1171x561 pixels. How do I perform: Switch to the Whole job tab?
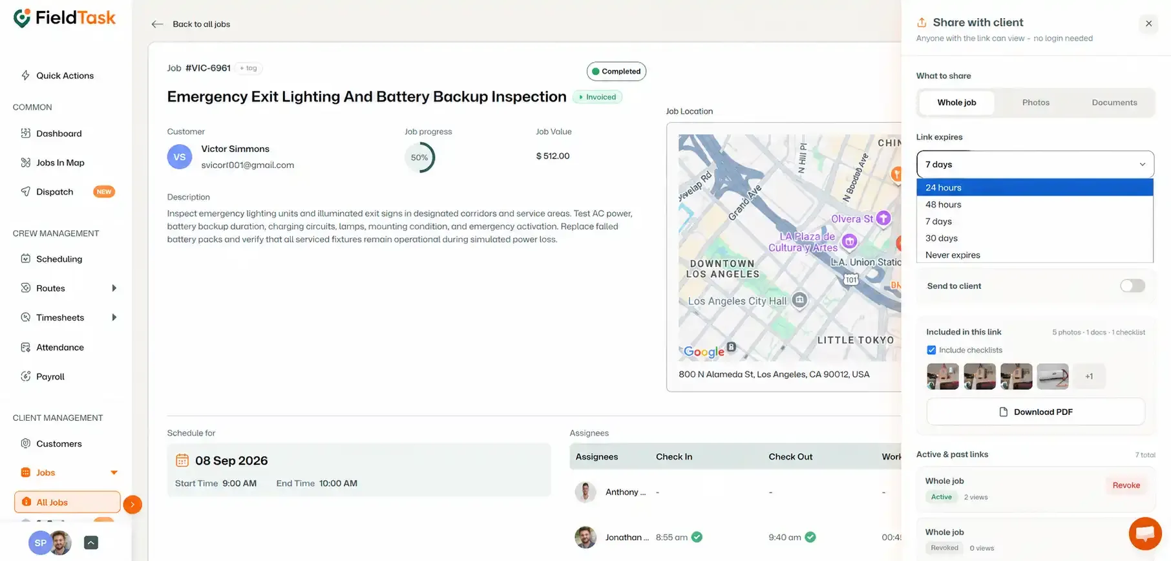[x=956, y=102]
